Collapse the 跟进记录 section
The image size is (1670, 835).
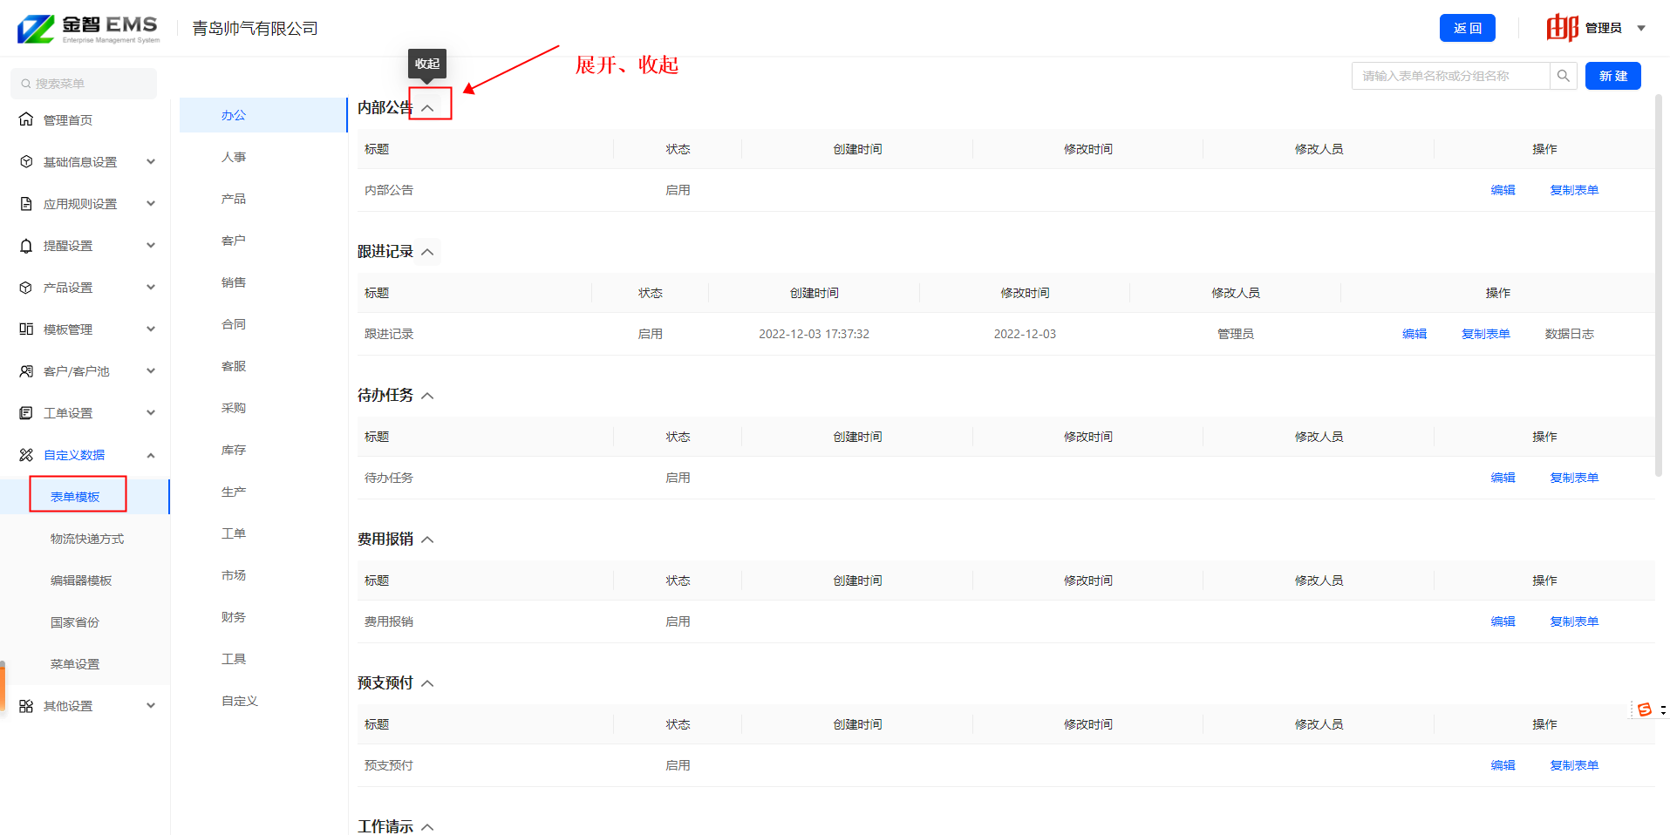click(427, 252)
